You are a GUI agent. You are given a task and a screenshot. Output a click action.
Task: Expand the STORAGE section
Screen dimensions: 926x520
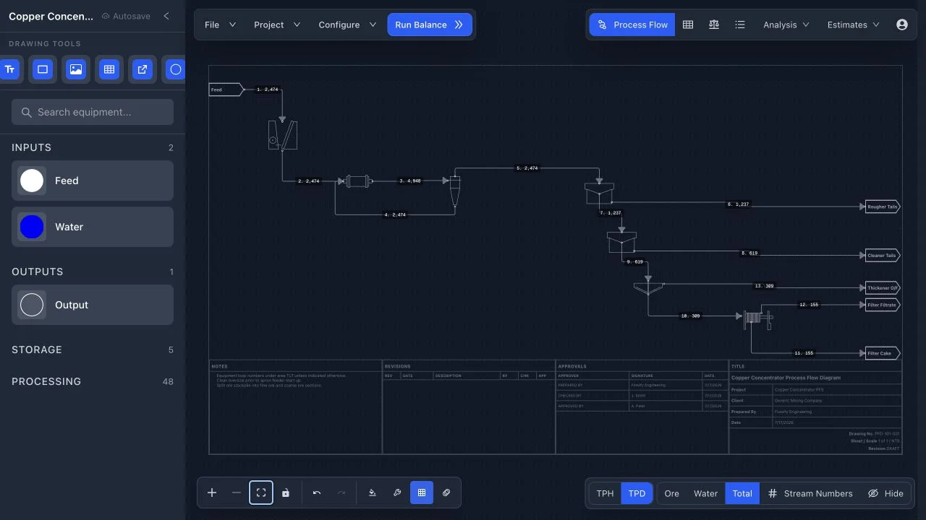[93, 350]
